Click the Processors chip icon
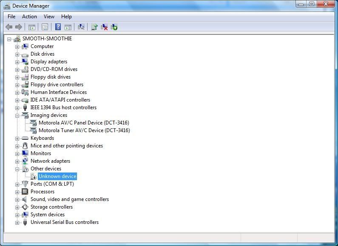This screenshot has height=246, width=338. coord(25,192)
